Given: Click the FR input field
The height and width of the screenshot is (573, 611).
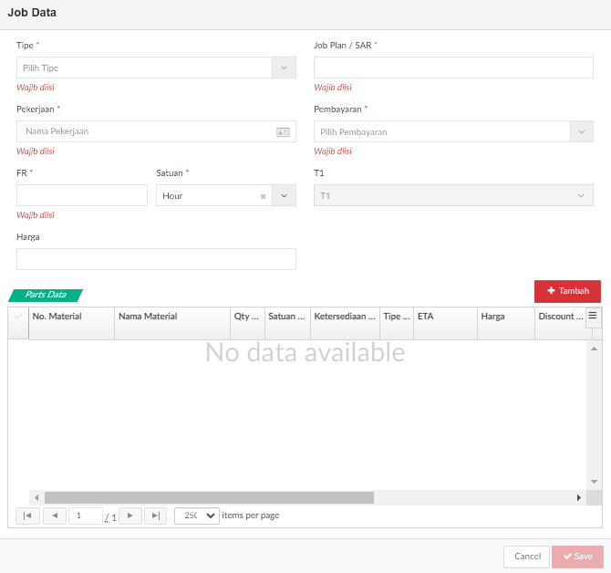Looking at the screenshot, I should (x=82, y=195).
